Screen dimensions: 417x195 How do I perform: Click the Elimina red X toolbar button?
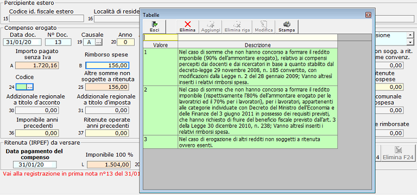click(x=187, y=27)
